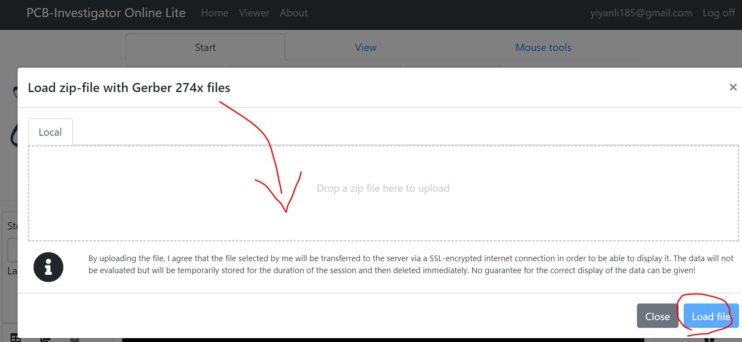Click the round info icon beside disclaimer

coord(48,267)
